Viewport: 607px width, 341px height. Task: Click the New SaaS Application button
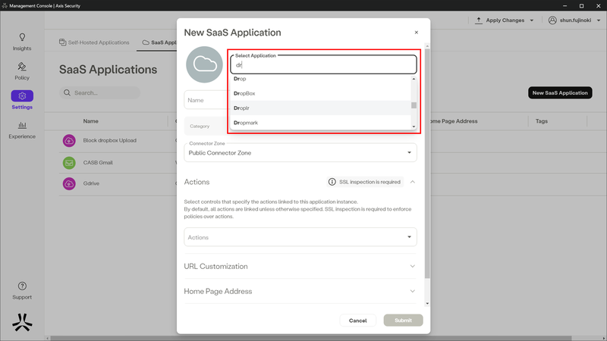560,92
